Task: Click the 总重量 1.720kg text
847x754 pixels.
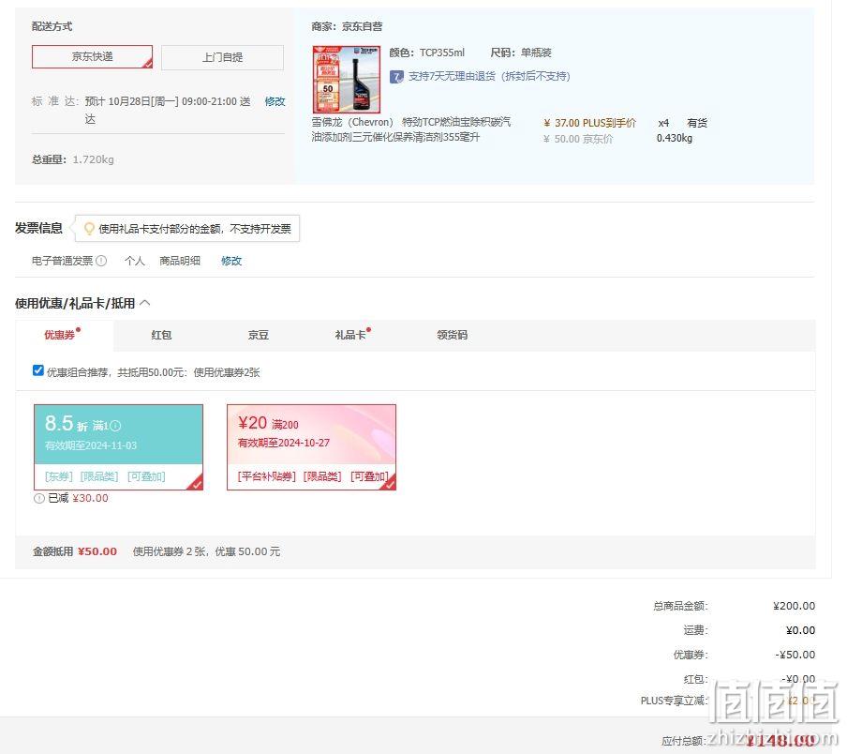Action: pyautogui.click(x=73, y=159)
